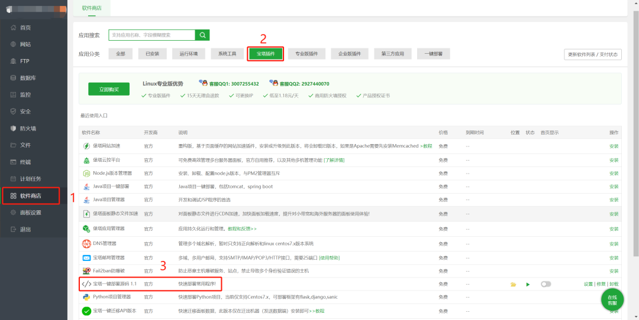Open the folder icon for 宝塔一键部署源码
The image size is (639, 320).
pos(513,284)
